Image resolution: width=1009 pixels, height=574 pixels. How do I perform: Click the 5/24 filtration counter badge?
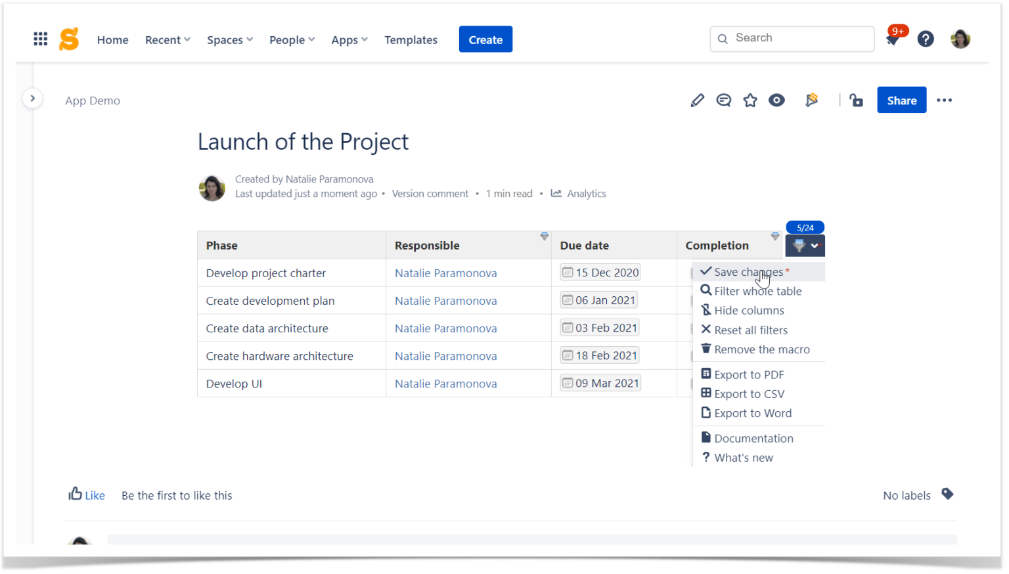805,227
